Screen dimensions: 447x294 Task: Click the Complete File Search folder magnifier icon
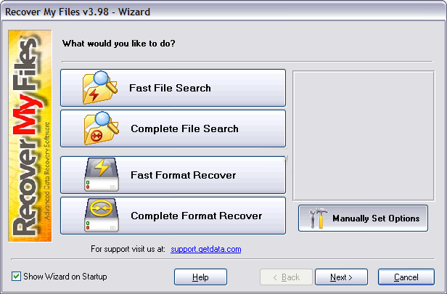click(x=101, y=128)
